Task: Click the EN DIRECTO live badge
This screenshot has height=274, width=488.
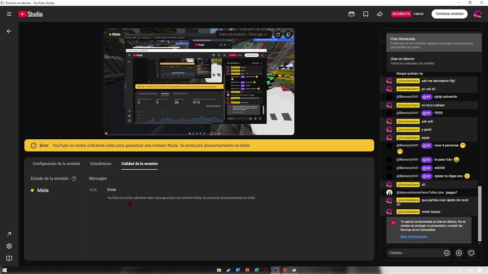Action: click(401, 14)
